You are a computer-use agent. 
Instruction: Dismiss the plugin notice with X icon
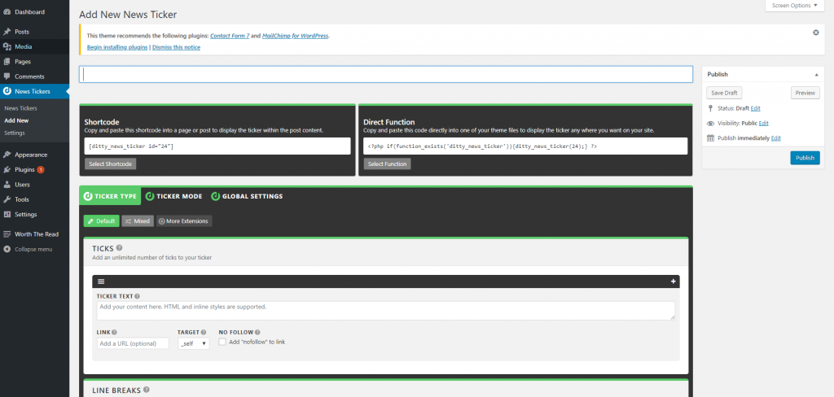pos(815,33)
